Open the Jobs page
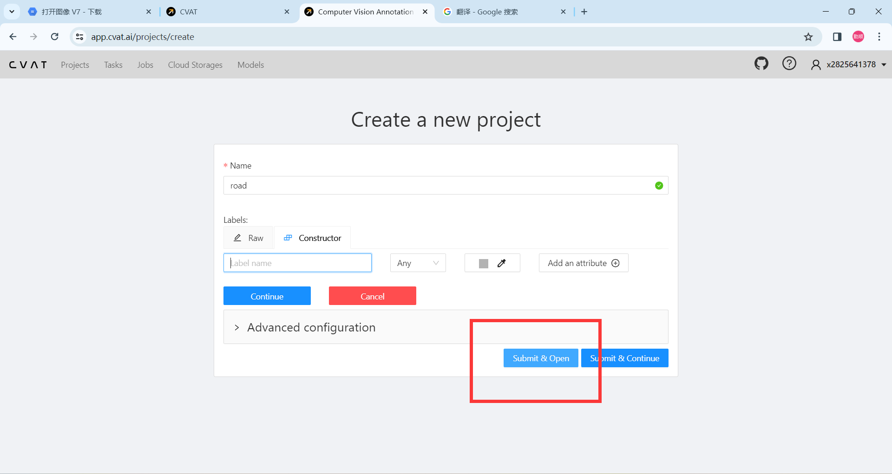This screenshot has height=474, width=892. click(145, 65)
